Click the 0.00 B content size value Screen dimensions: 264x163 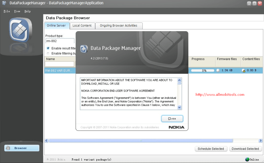coord(252,70)
